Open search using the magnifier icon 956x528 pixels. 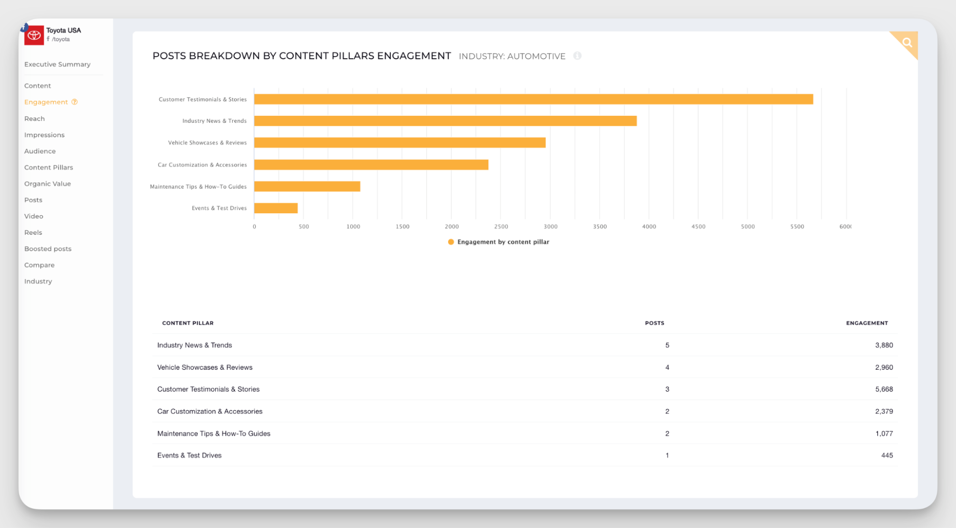[x=906, y=42]
